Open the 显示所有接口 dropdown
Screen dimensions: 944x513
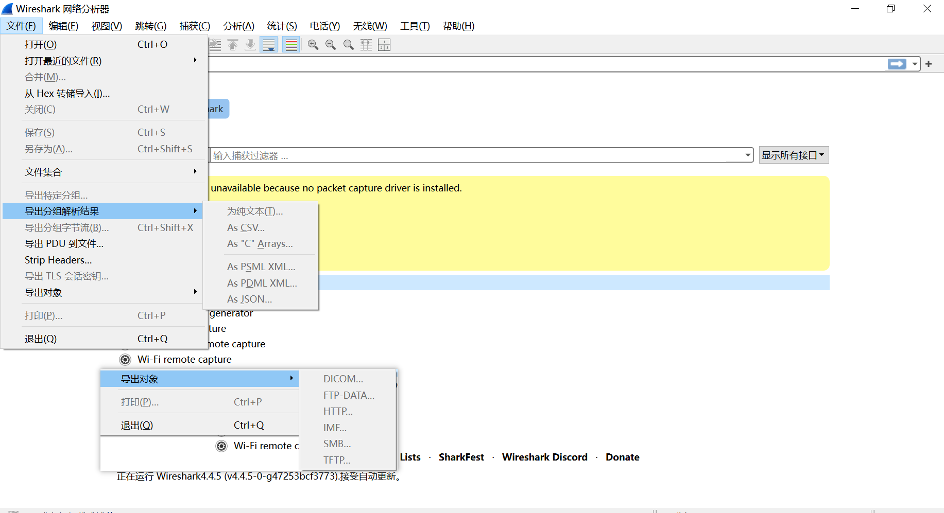[794, 155]
